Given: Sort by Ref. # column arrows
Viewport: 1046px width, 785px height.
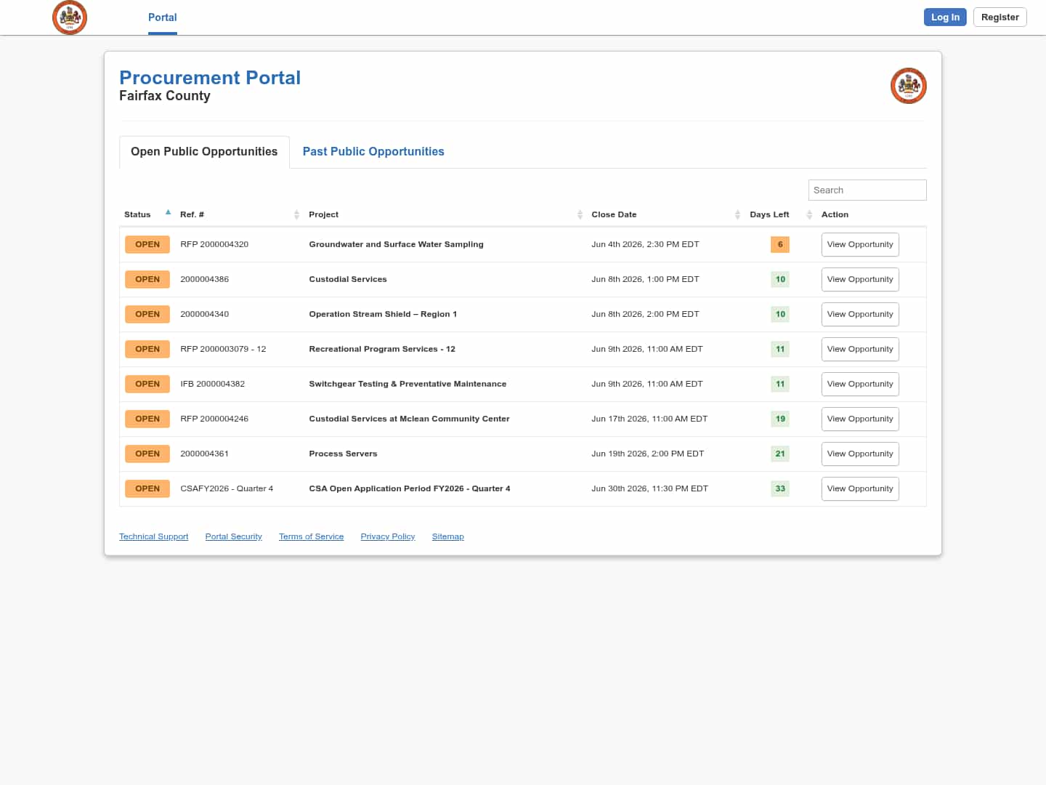Looking at the screenshot, I should click(296, 214).
